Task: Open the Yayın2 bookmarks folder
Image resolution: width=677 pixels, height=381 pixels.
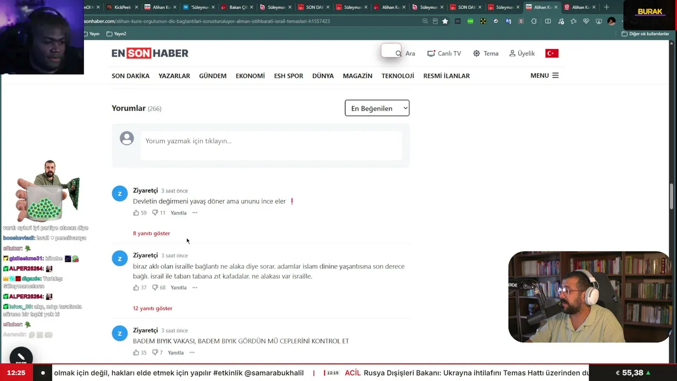Action: [x=116, y=33]
